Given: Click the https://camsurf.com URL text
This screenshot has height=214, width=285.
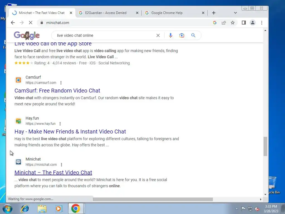Looking at the screenshot, I should point(41,82).
